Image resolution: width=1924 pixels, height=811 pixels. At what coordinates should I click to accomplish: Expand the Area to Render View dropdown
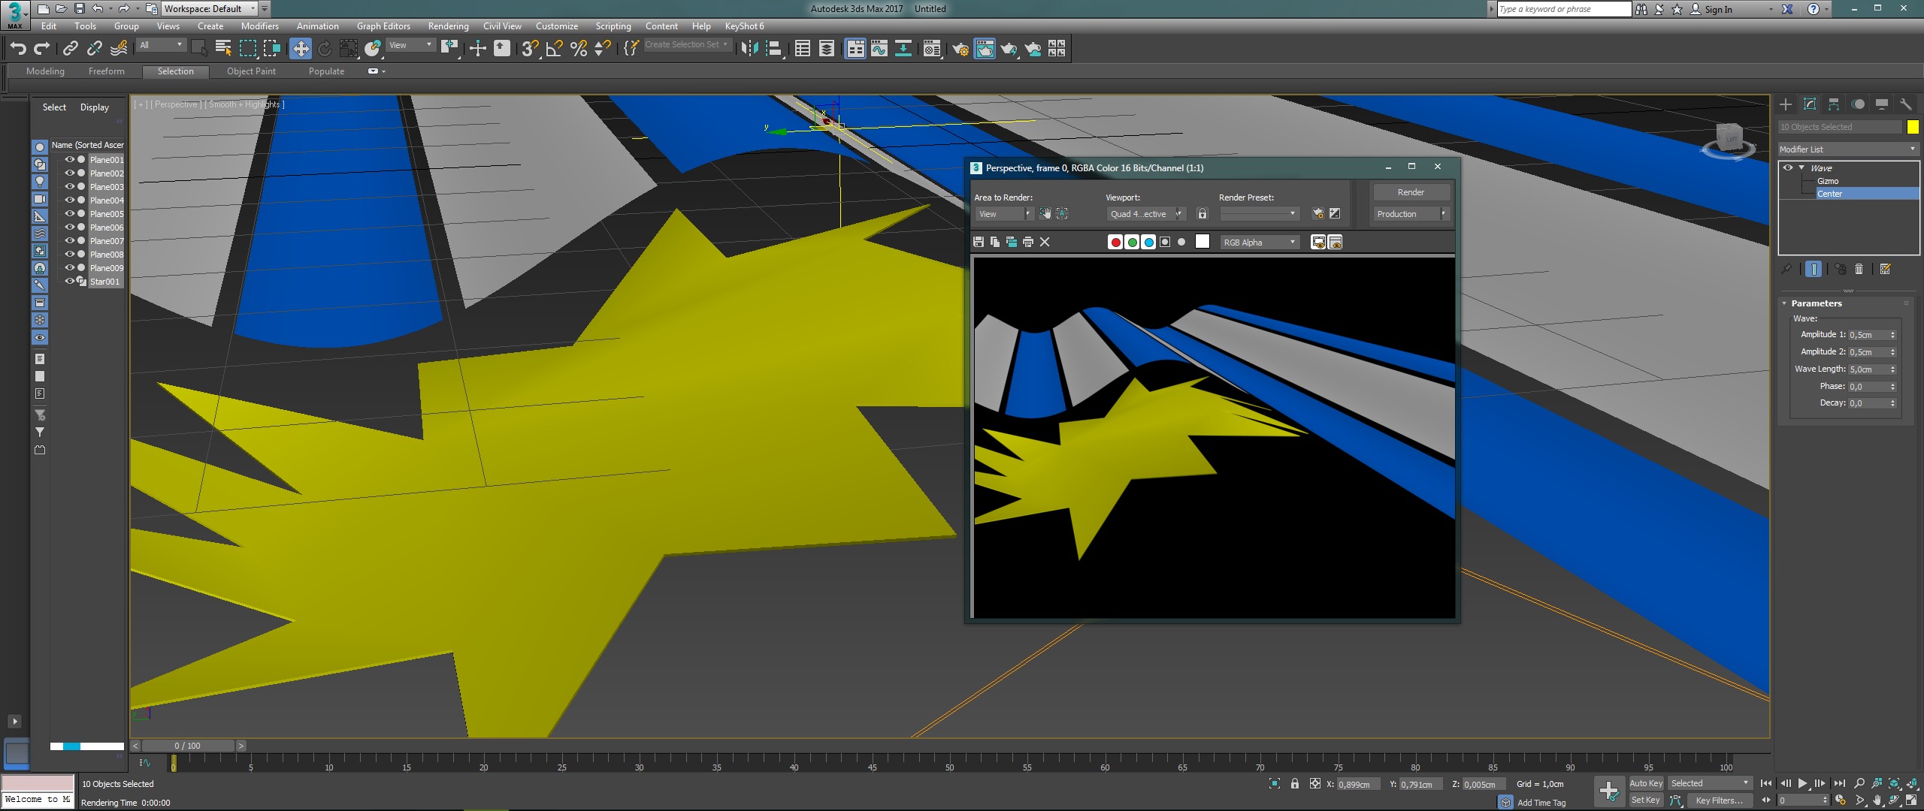[1003, 214]
